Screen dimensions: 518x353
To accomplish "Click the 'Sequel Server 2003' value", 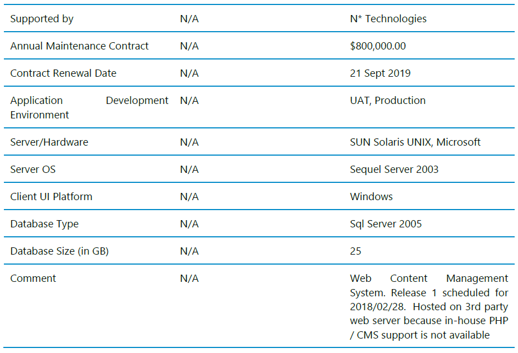I will [394, 170].
